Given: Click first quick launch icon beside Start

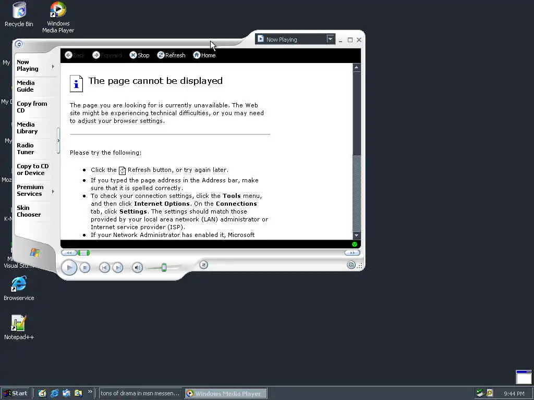Looking at the screenshot, I should [42, 393].
